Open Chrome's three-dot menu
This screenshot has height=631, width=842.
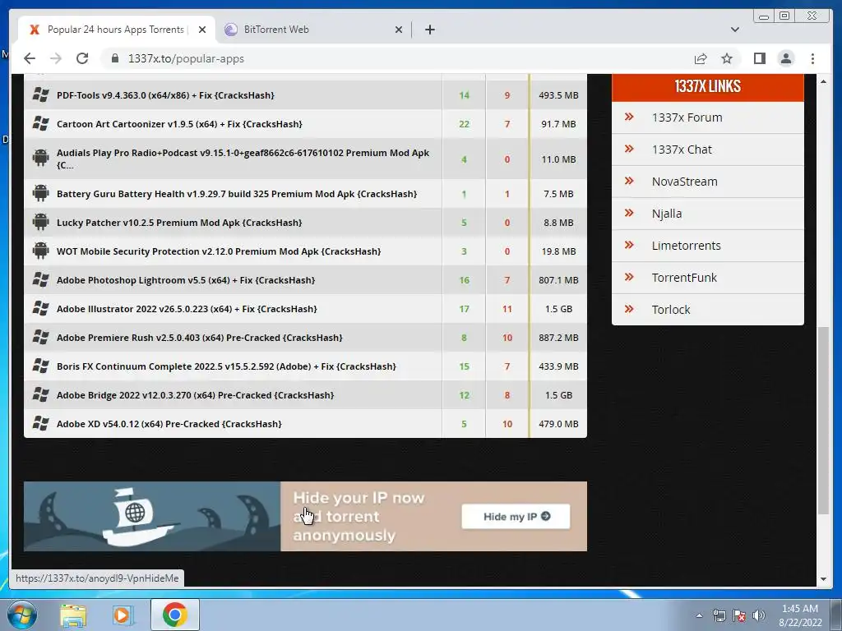click(812, 58)
